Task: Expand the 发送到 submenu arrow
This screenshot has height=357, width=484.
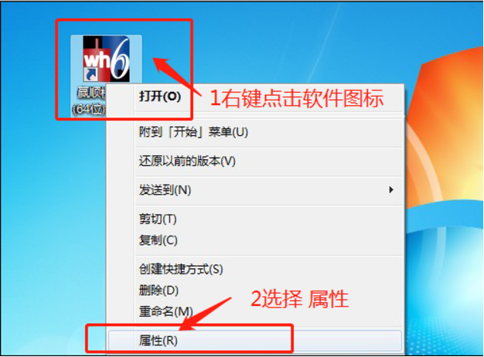Action: [x=391, y=190]
